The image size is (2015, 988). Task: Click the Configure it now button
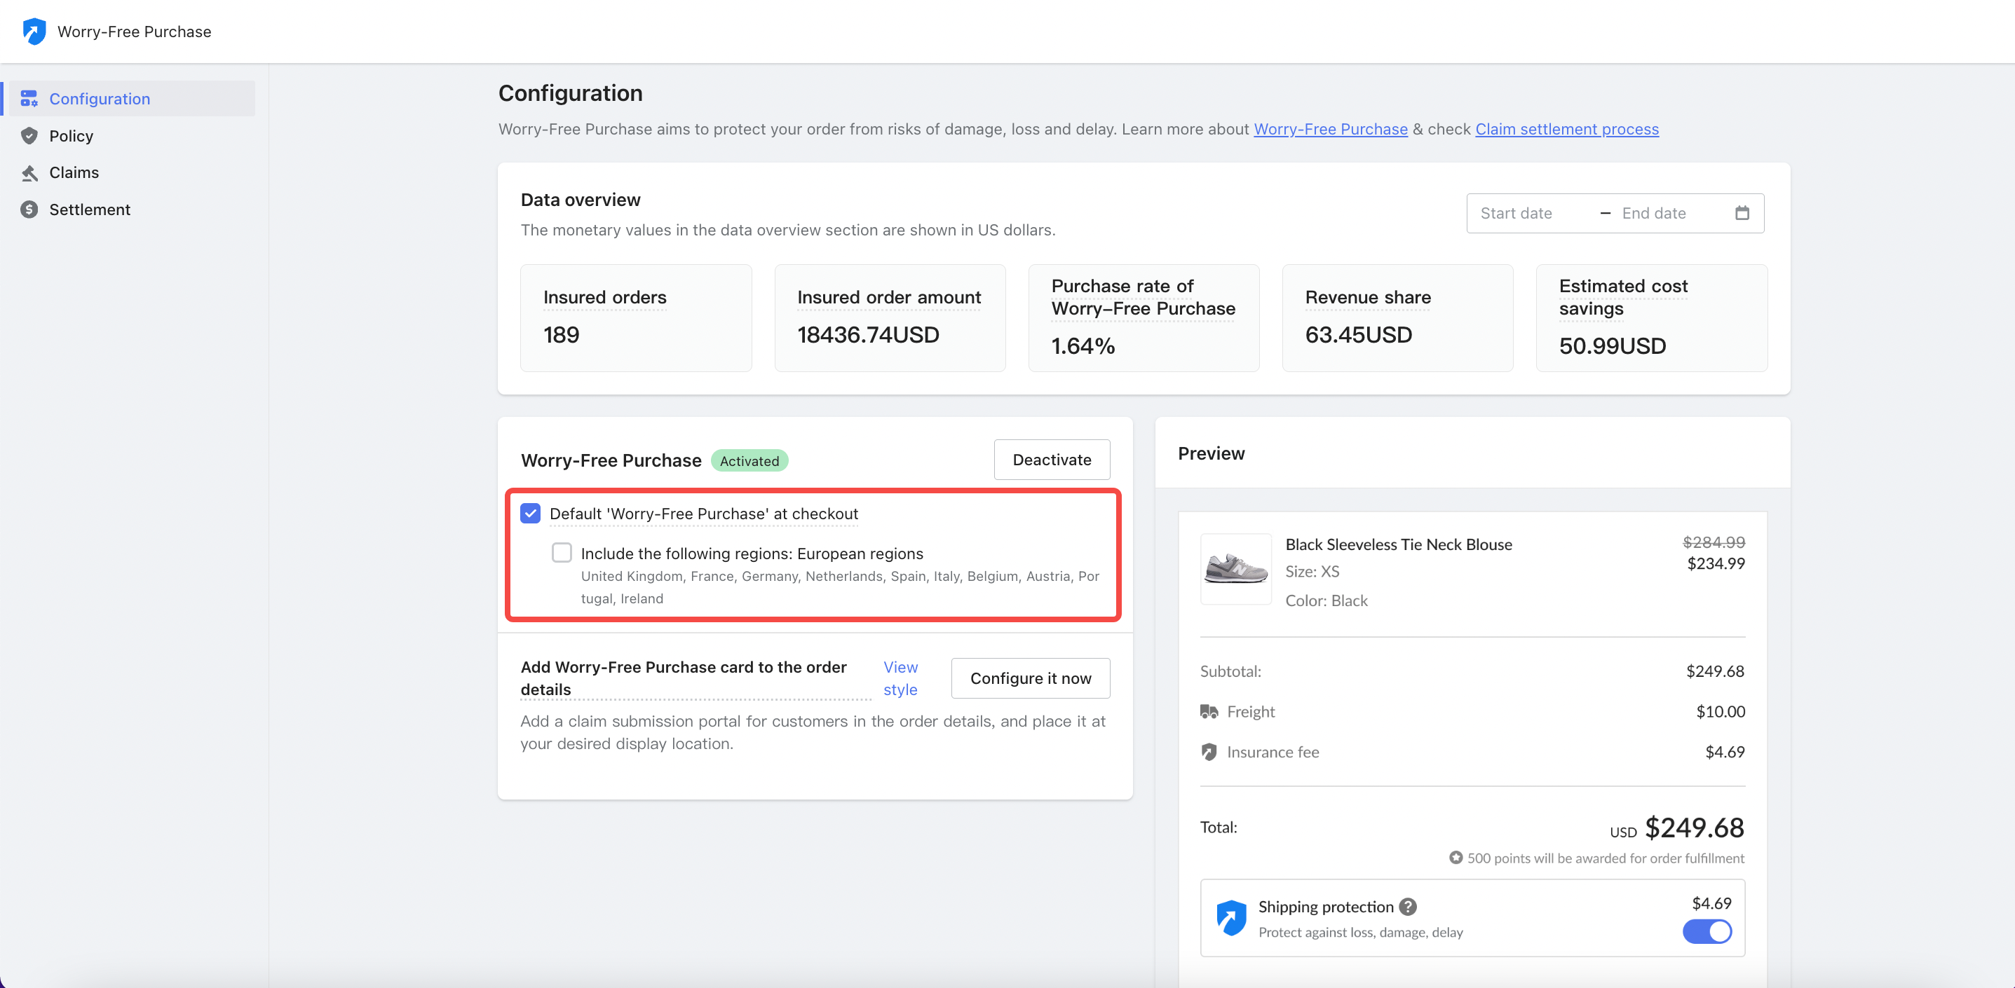pyautogui.click(x=1030, y=678)
